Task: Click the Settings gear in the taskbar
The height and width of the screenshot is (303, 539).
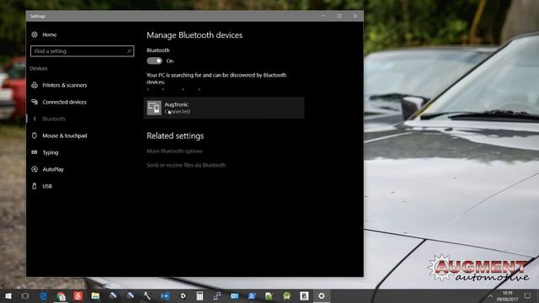Action: pyautogui.click(x=322, y=295)
